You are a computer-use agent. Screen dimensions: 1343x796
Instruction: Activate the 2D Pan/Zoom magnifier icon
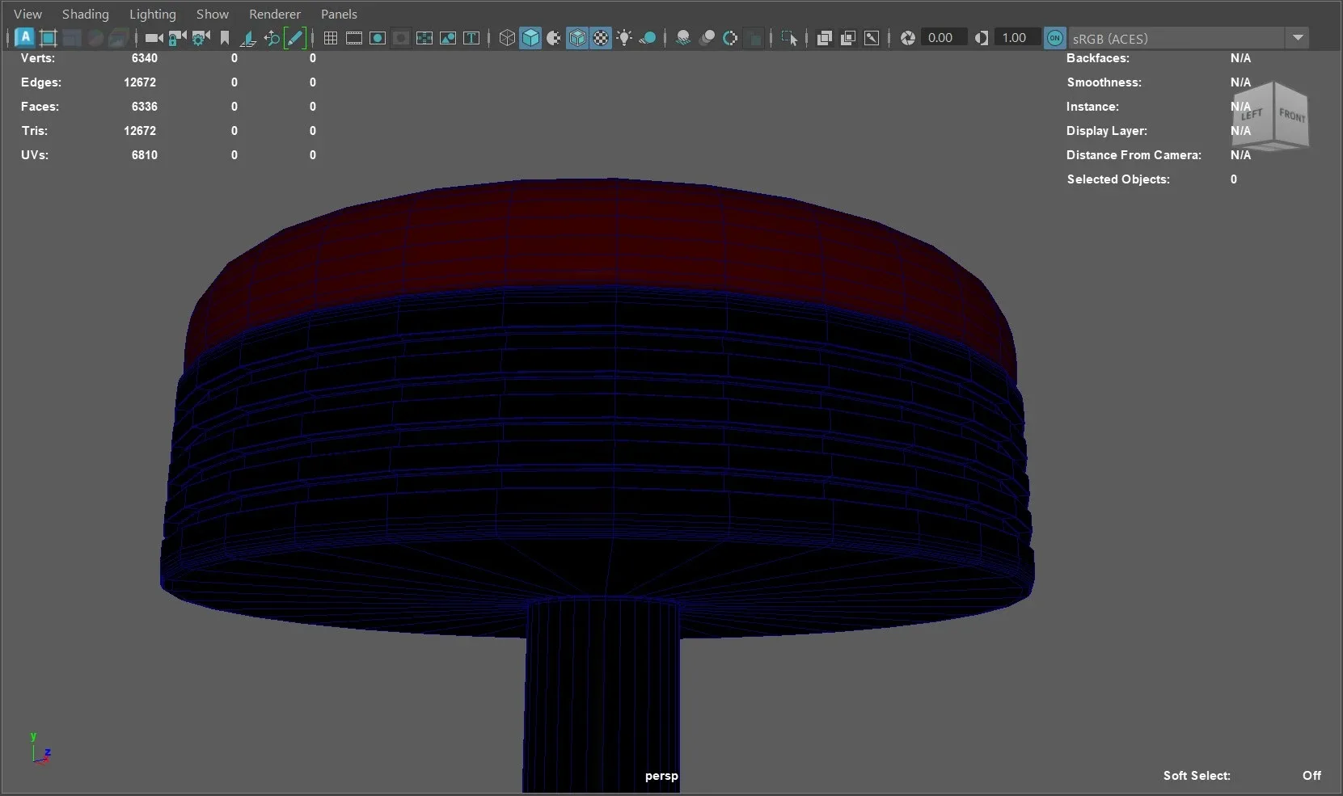[272, 38]
